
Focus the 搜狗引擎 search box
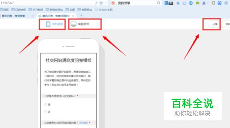pyautogui.click(x=136, y=3)
